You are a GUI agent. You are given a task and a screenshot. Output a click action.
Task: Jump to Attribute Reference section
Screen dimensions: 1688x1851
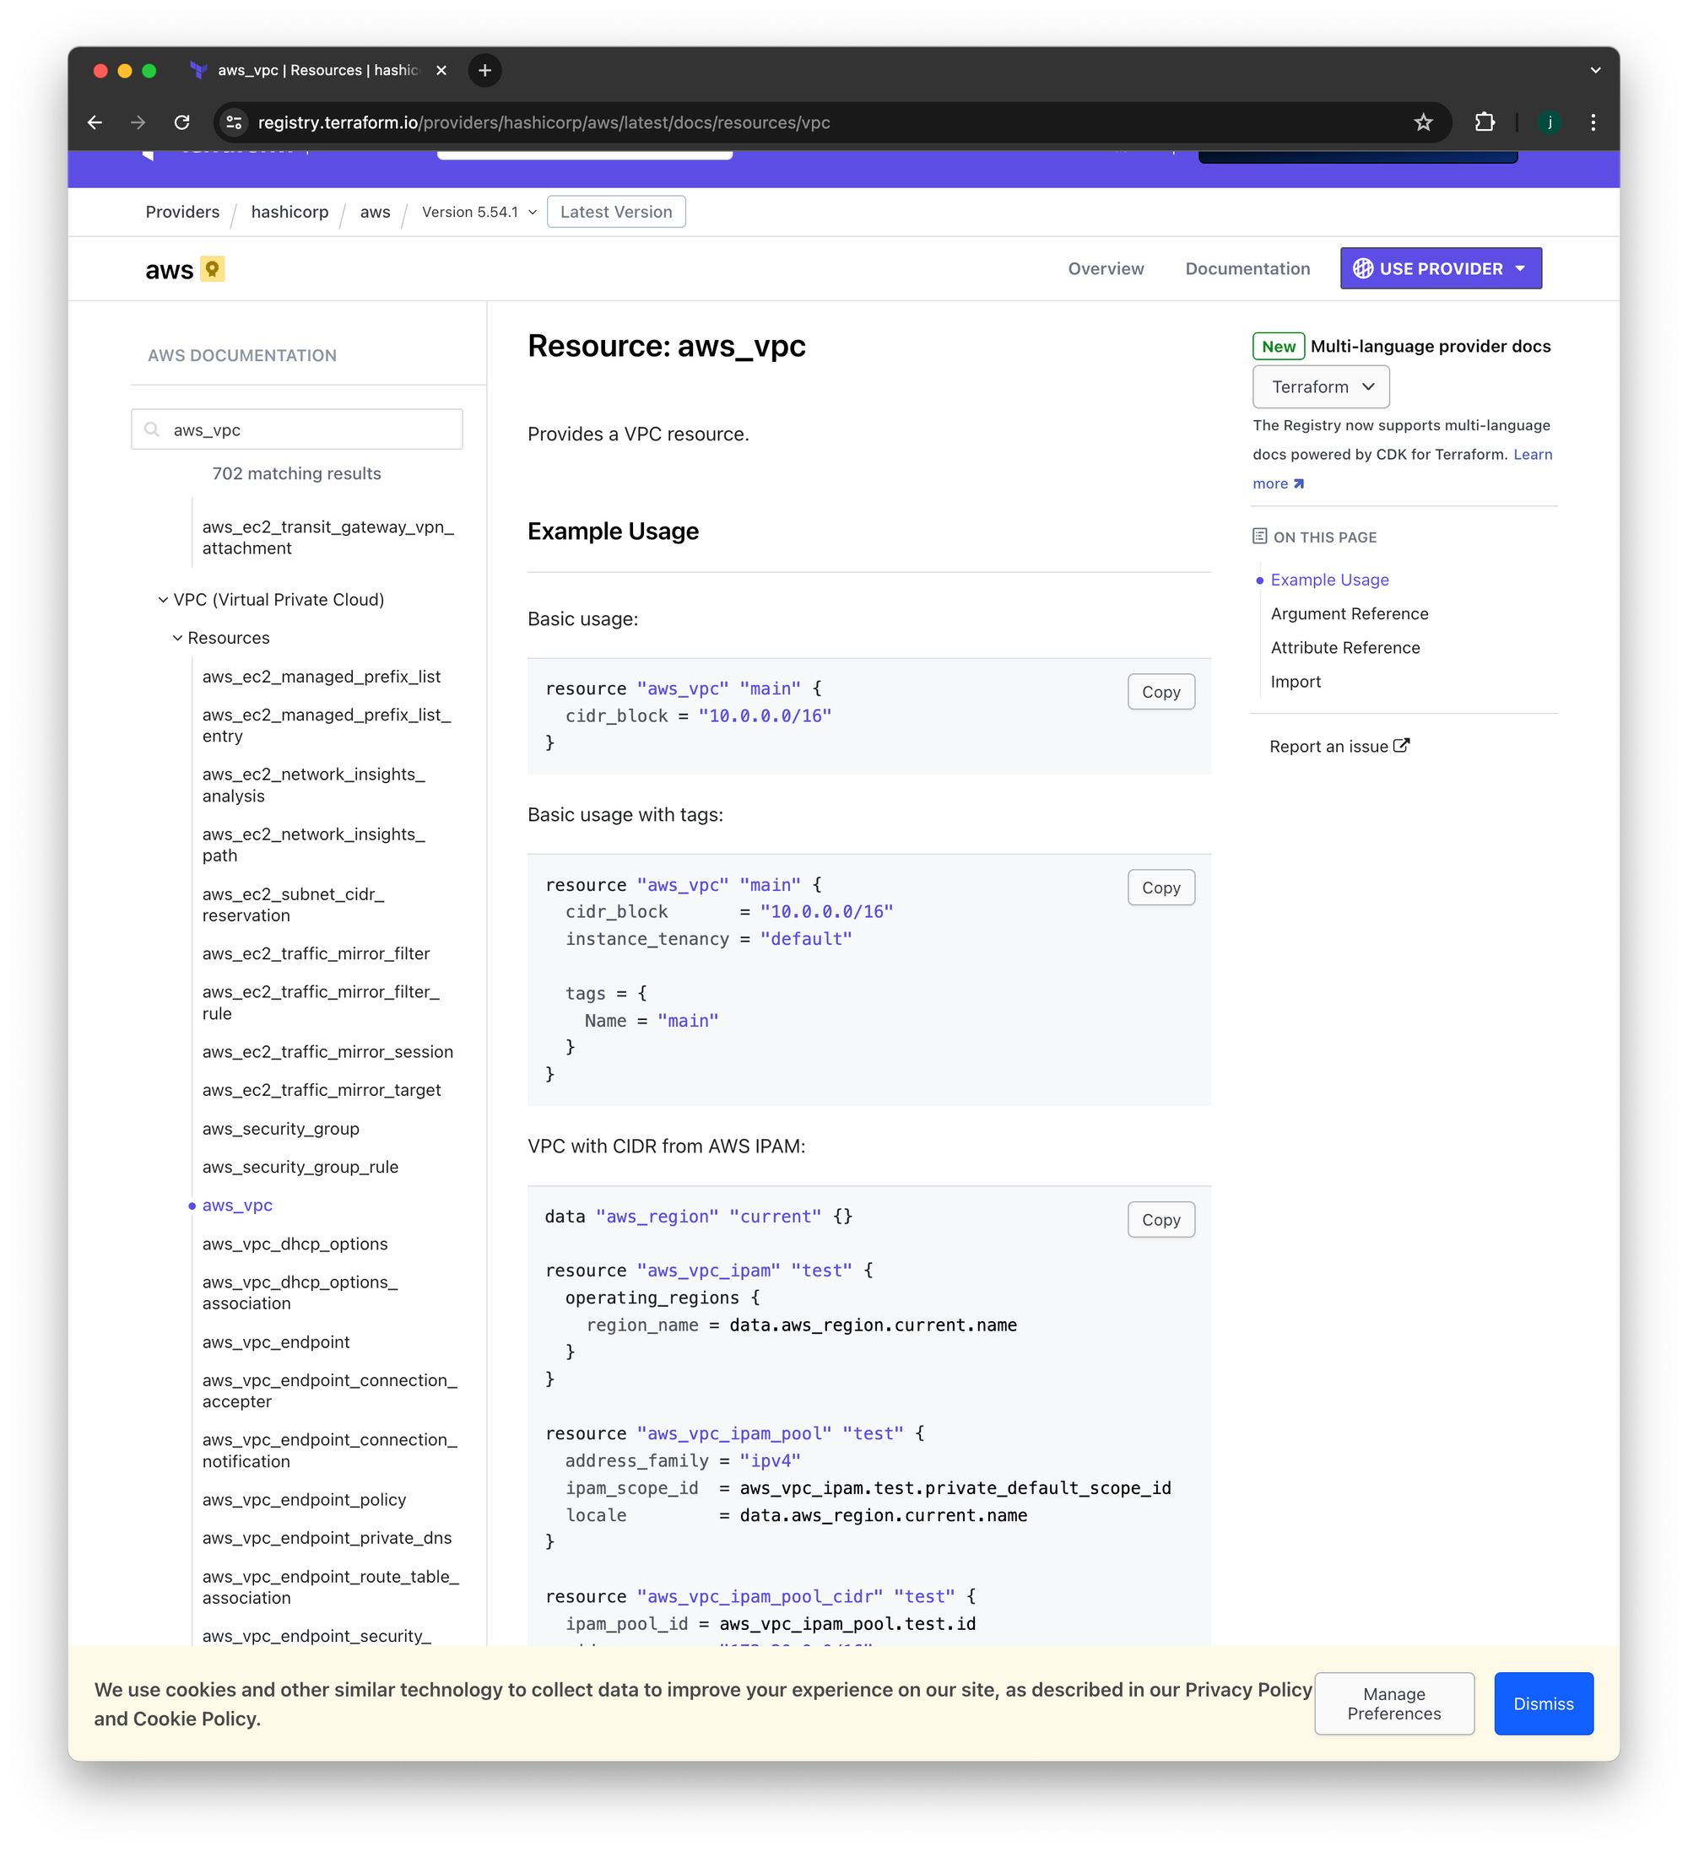1344,647
